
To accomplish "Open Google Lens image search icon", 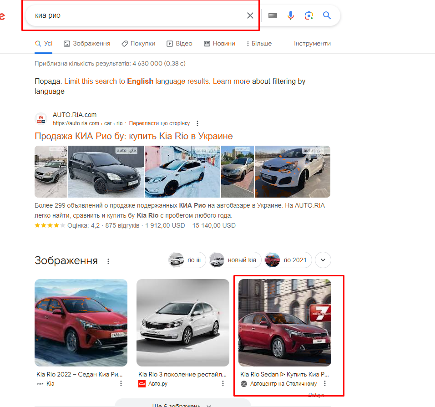I will 309,15.
